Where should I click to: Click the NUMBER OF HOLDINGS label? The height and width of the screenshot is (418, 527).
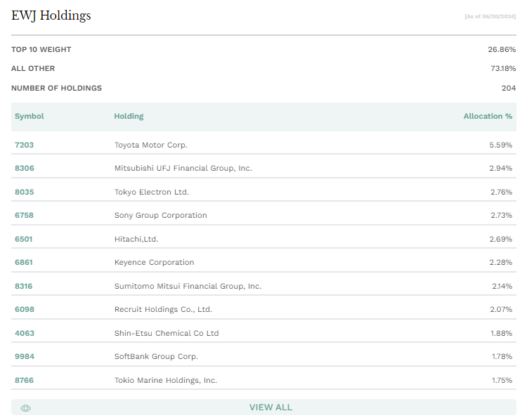pos(56,88)
